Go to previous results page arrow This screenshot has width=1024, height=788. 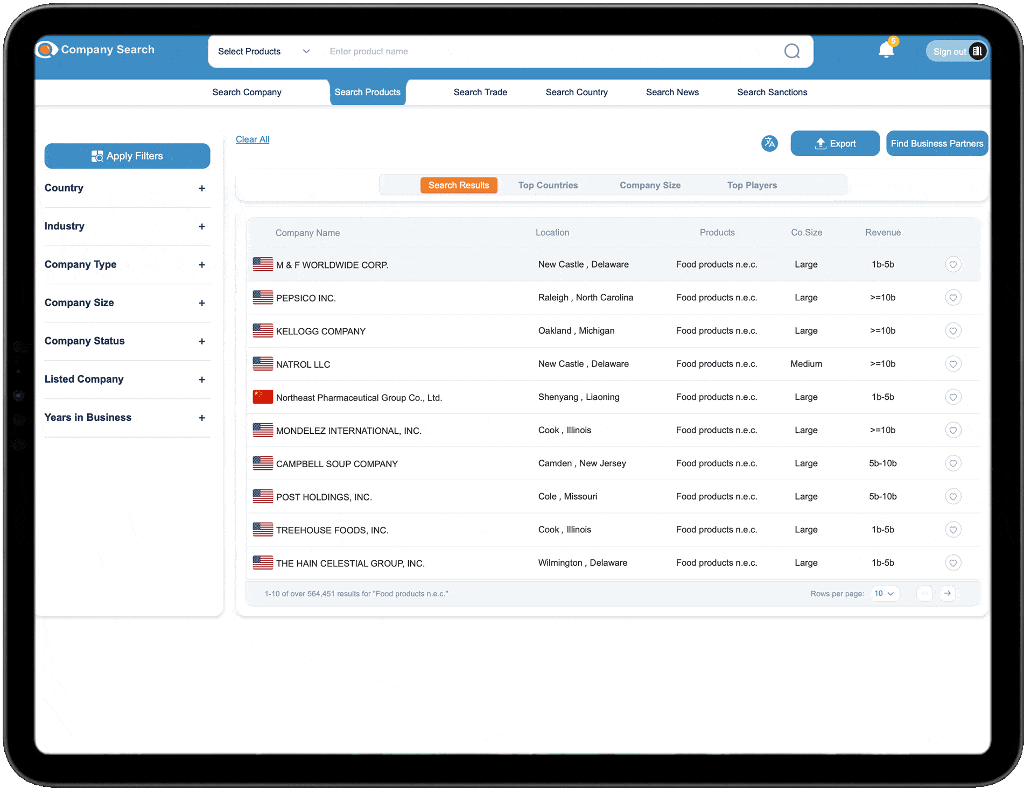click(924, 593)
